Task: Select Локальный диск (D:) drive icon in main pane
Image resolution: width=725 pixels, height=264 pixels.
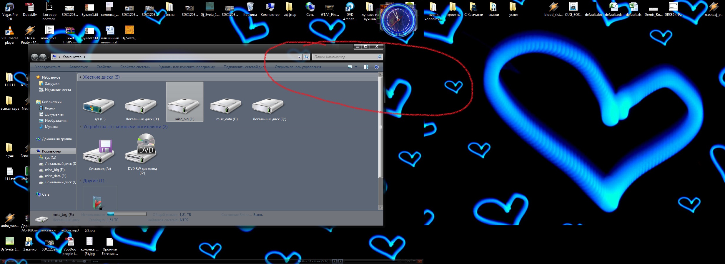Action: coord(141,106)
